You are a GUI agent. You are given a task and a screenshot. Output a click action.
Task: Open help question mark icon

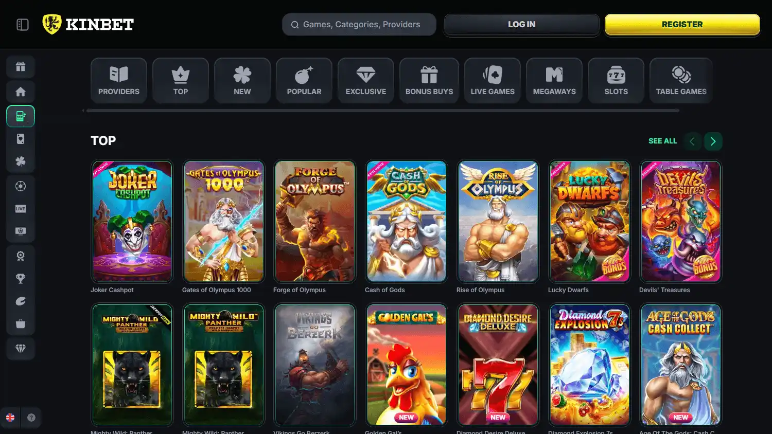pyautogui.click(x=31, y=418)
